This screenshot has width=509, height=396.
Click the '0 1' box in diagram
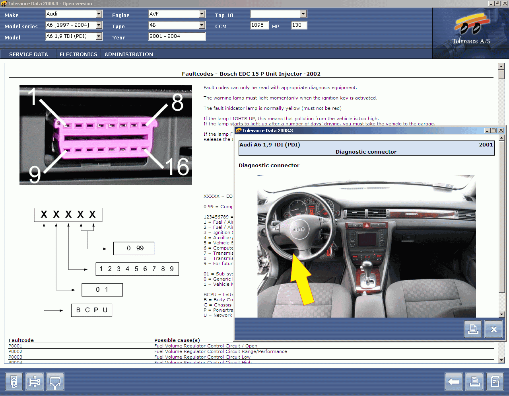pos(102,290)
